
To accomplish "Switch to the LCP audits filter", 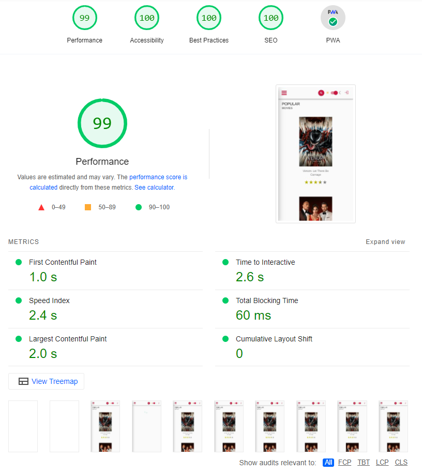I will point(382,462).
